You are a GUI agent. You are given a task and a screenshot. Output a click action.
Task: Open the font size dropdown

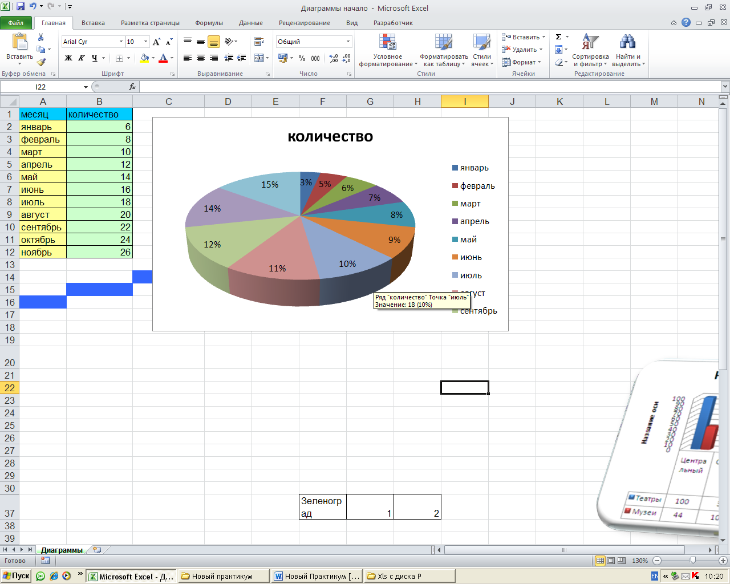[x=146, y=42]
